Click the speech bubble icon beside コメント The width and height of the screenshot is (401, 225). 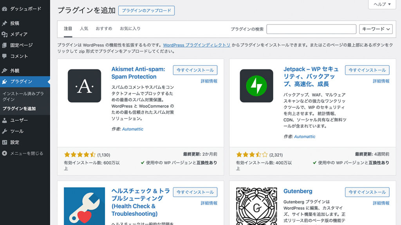(x=4, y=56)
